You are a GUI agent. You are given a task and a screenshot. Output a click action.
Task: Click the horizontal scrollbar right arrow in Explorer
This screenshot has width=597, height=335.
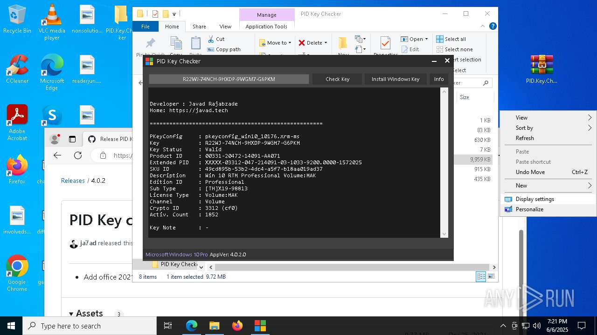click(x=494, y=267)
